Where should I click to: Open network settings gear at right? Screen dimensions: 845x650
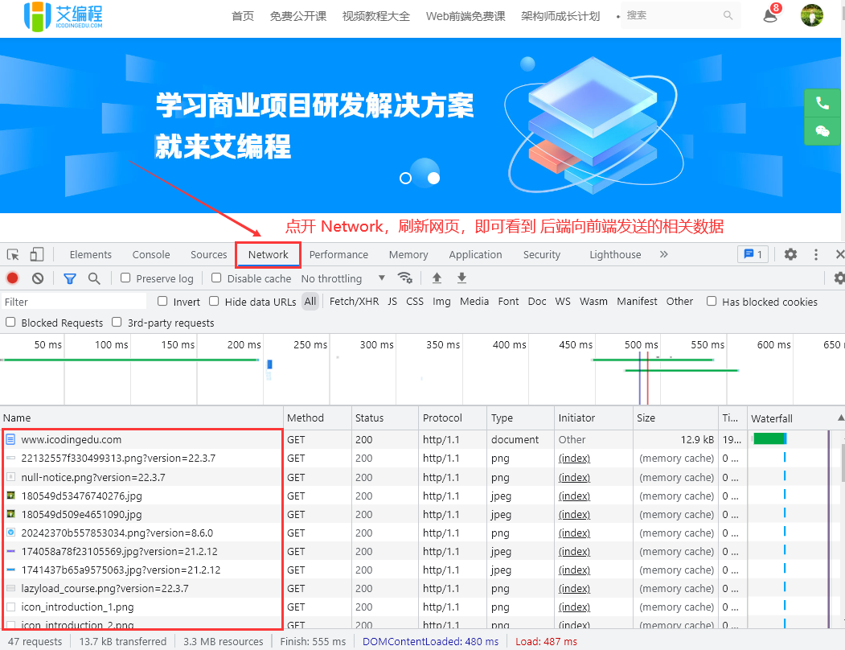839,278
